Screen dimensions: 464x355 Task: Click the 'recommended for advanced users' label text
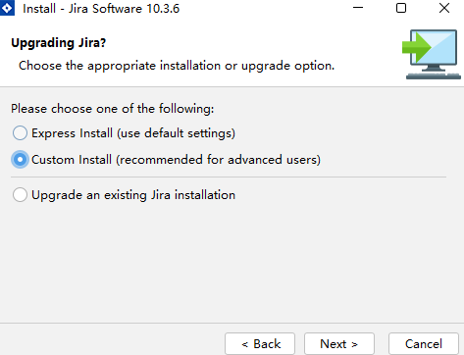tap(219, 160)
